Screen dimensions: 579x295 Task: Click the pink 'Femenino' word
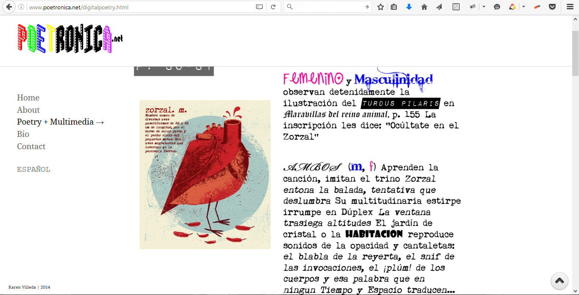coord(313,79)
